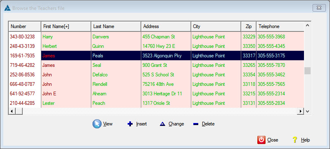Select number 719-46-4282

tap(22, 65)
